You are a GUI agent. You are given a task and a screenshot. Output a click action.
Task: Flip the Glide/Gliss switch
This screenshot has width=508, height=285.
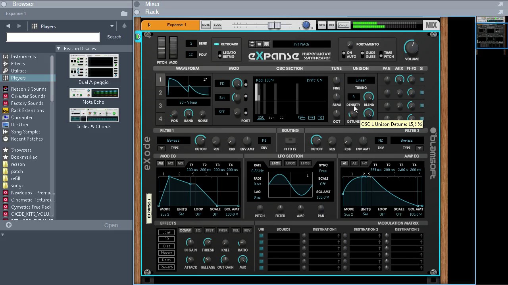coord(362,55)
